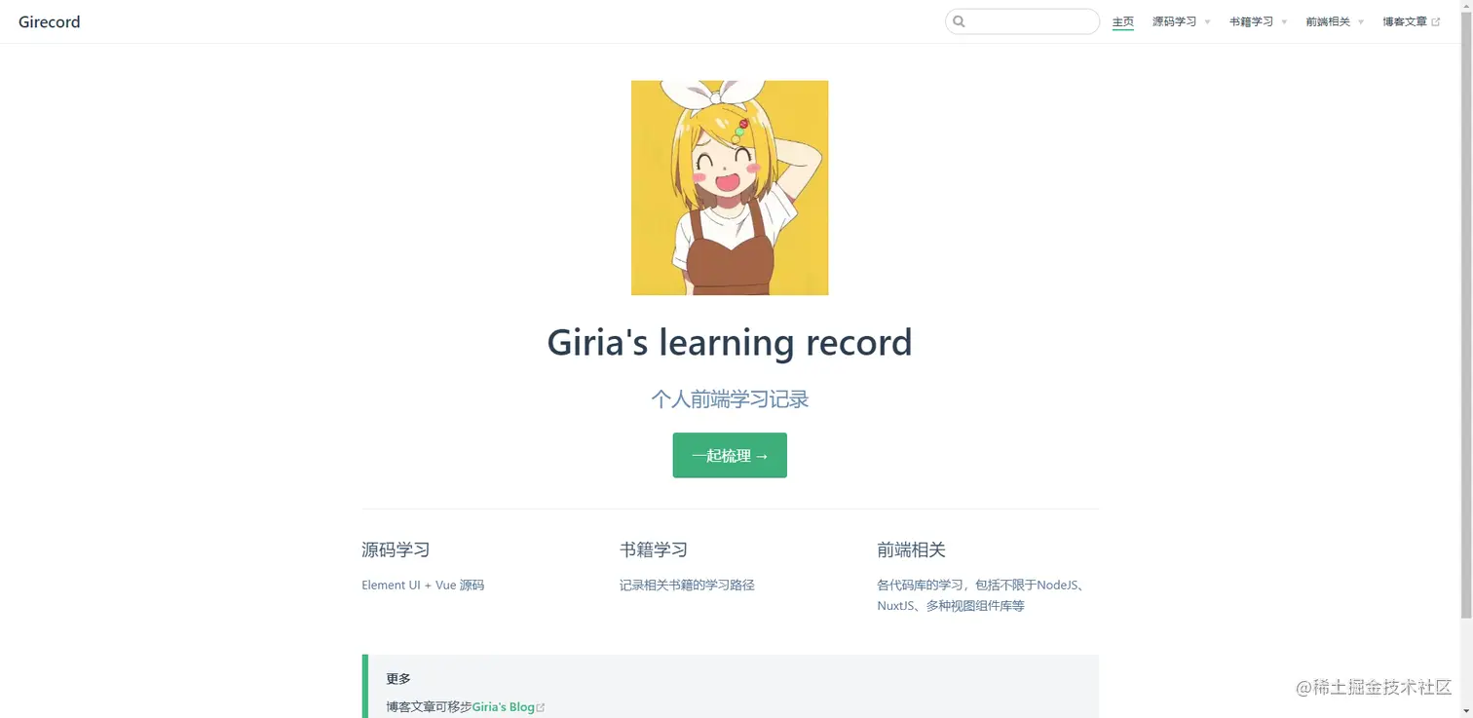The image size is (1473, 718).
Task: Click the anime girl hero image
Action: tap(730, 188)
